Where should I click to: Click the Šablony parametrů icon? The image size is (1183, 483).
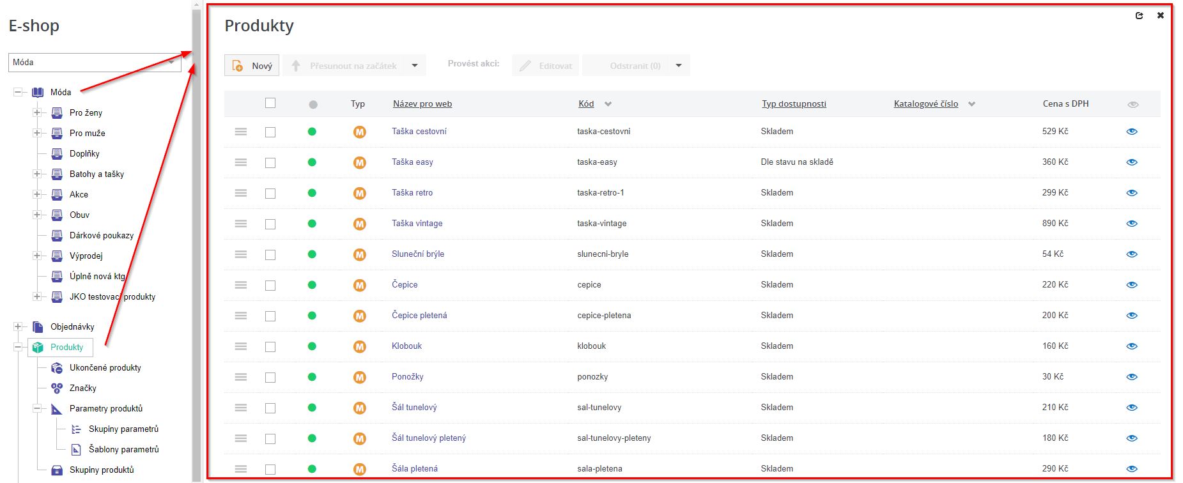(x=76, y=449)
